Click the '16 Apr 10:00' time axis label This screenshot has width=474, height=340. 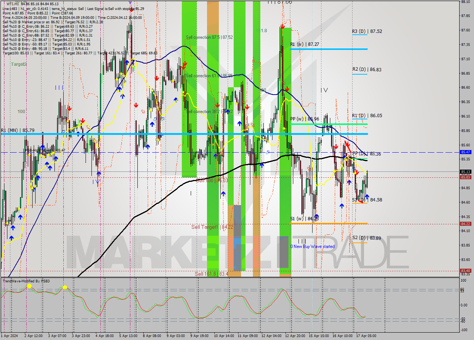(342, 336)
